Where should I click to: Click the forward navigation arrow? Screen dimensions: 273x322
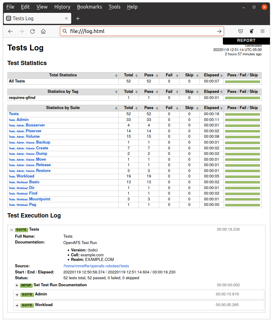(21, 31)
